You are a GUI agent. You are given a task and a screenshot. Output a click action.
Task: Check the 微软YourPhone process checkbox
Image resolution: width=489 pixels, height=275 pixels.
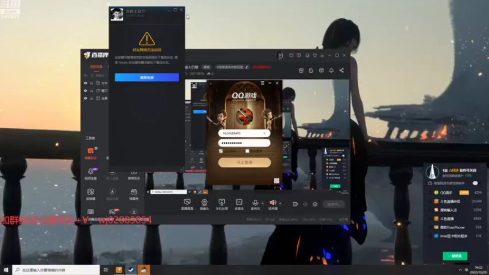(430, 227)
